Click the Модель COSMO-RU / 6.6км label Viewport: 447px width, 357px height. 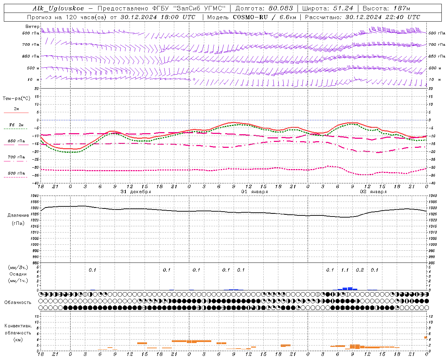click(x=252, y=17)
